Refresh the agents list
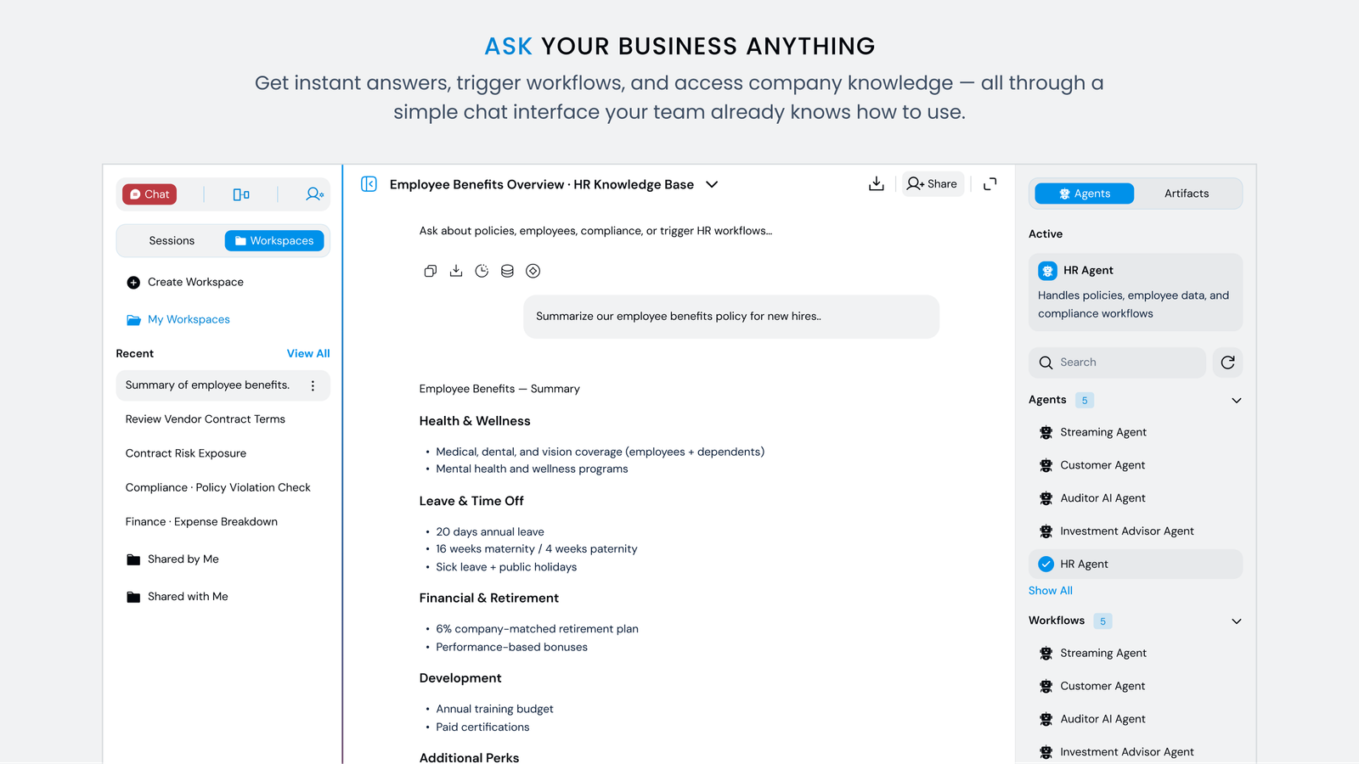This screenshot has height=764, width=1359. click(1227, 362)
